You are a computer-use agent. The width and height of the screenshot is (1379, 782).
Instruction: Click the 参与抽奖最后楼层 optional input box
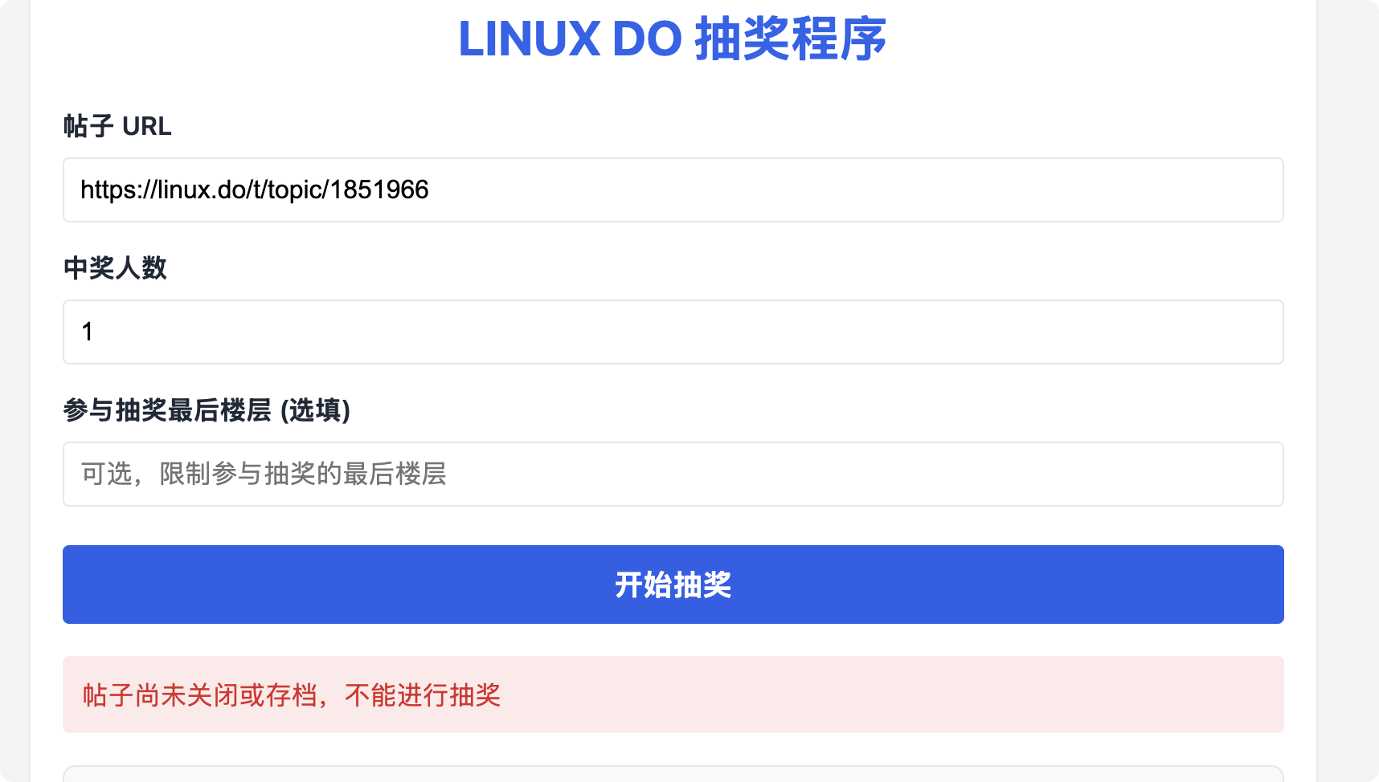click(673, 474)
